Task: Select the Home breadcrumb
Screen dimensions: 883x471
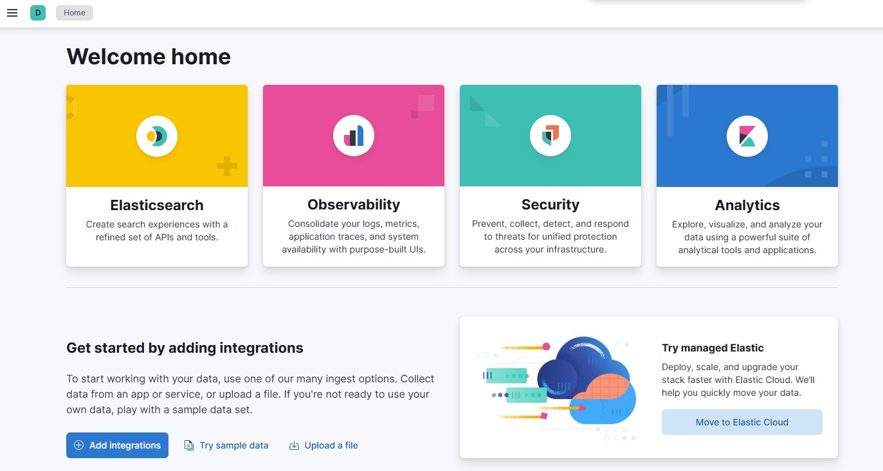Action: (x=75, y=13)
